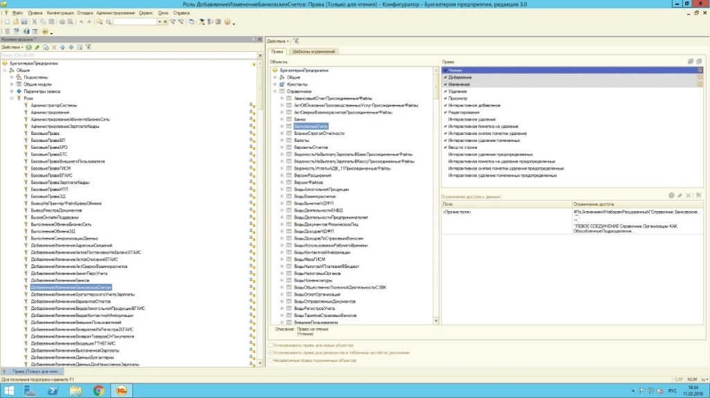Open the Действия dropdown in Configuration panel

coord(12,47)
